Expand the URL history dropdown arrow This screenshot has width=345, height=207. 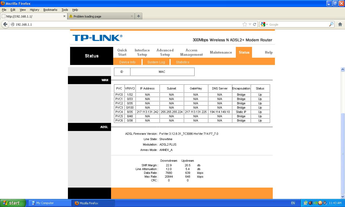tap(250, 24)
